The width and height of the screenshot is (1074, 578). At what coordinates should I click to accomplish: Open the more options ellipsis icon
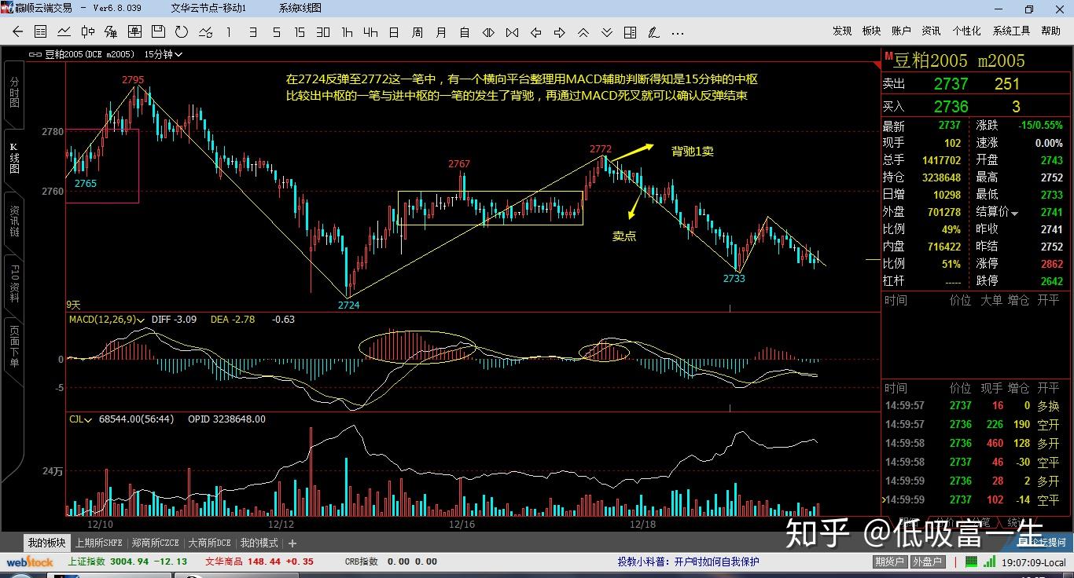coord(677,33)
